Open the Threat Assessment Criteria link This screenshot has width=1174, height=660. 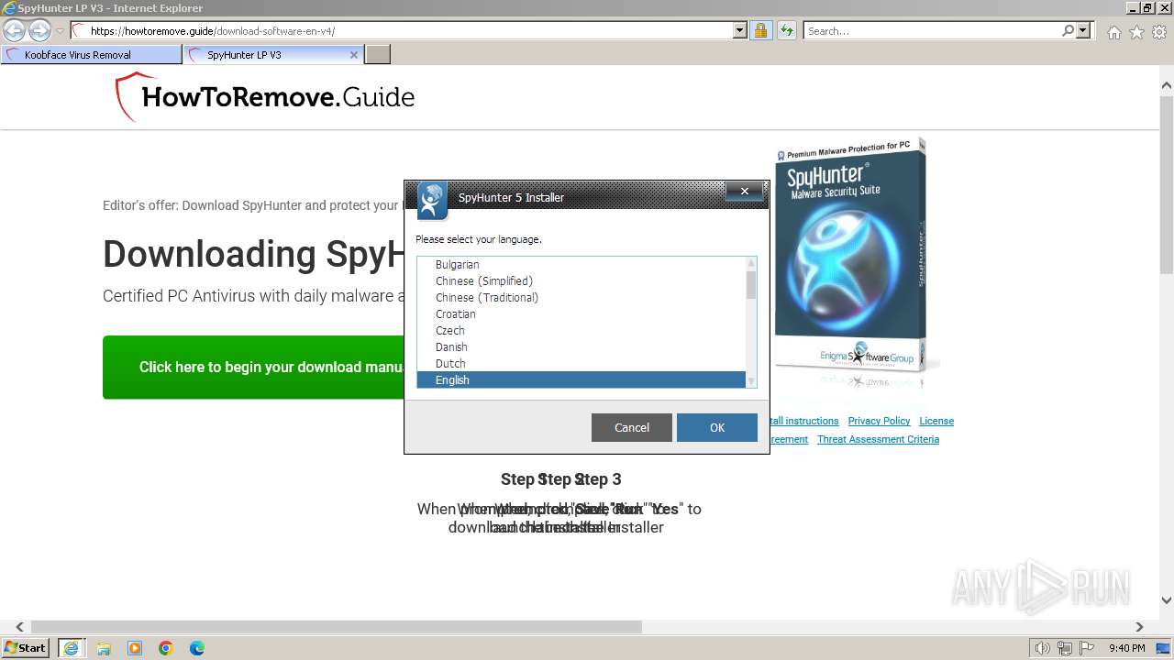tap(878, 439)
